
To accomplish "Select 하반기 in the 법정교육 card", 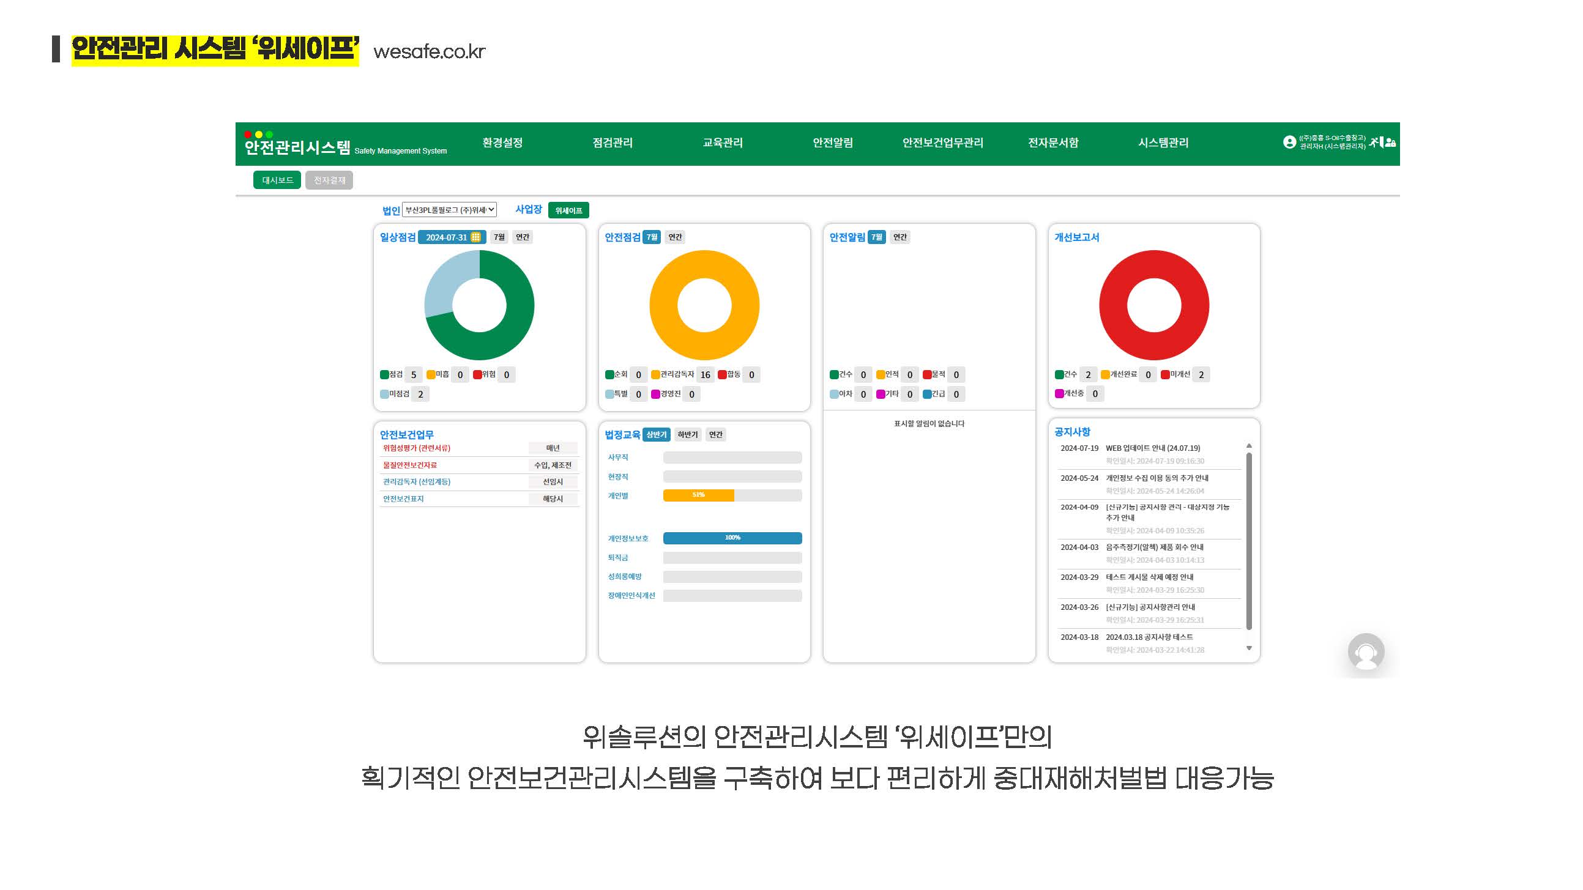I will point(688,435).
